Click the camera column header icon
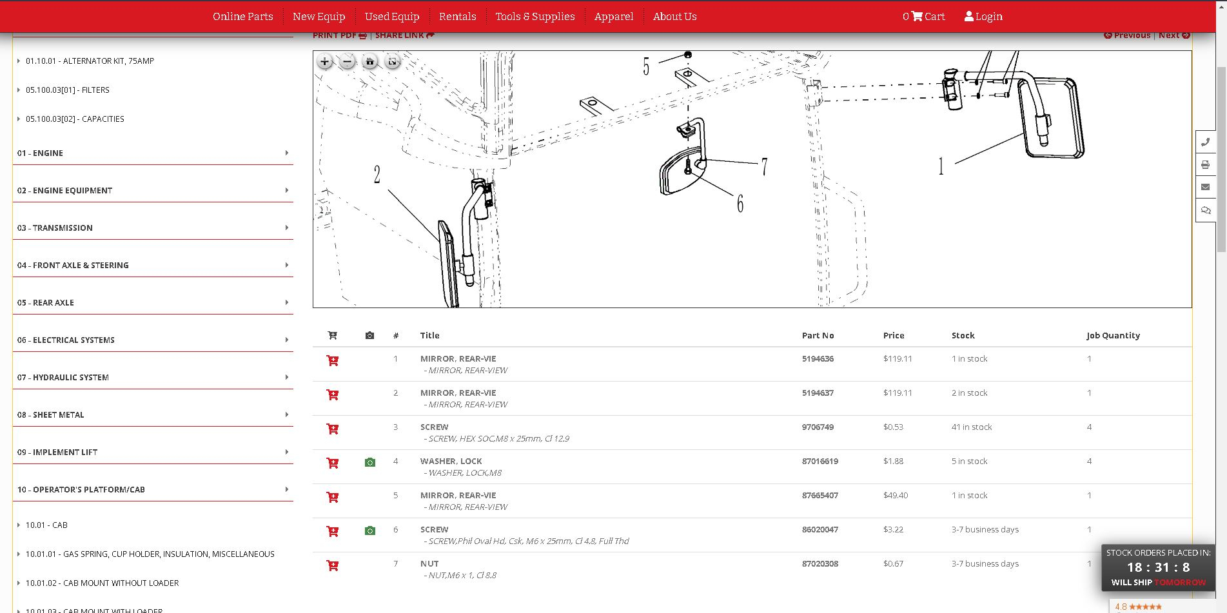This screenshot has width=1227, height=613. click(369, 335)
